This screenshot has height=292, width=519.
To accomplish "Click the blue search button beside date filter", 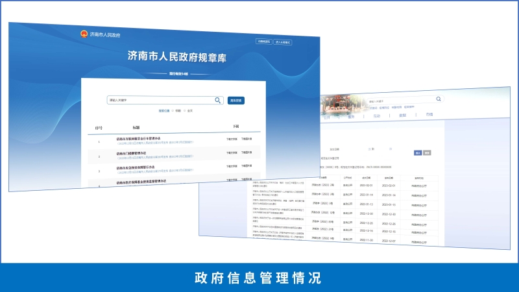I will pos(417,152).
